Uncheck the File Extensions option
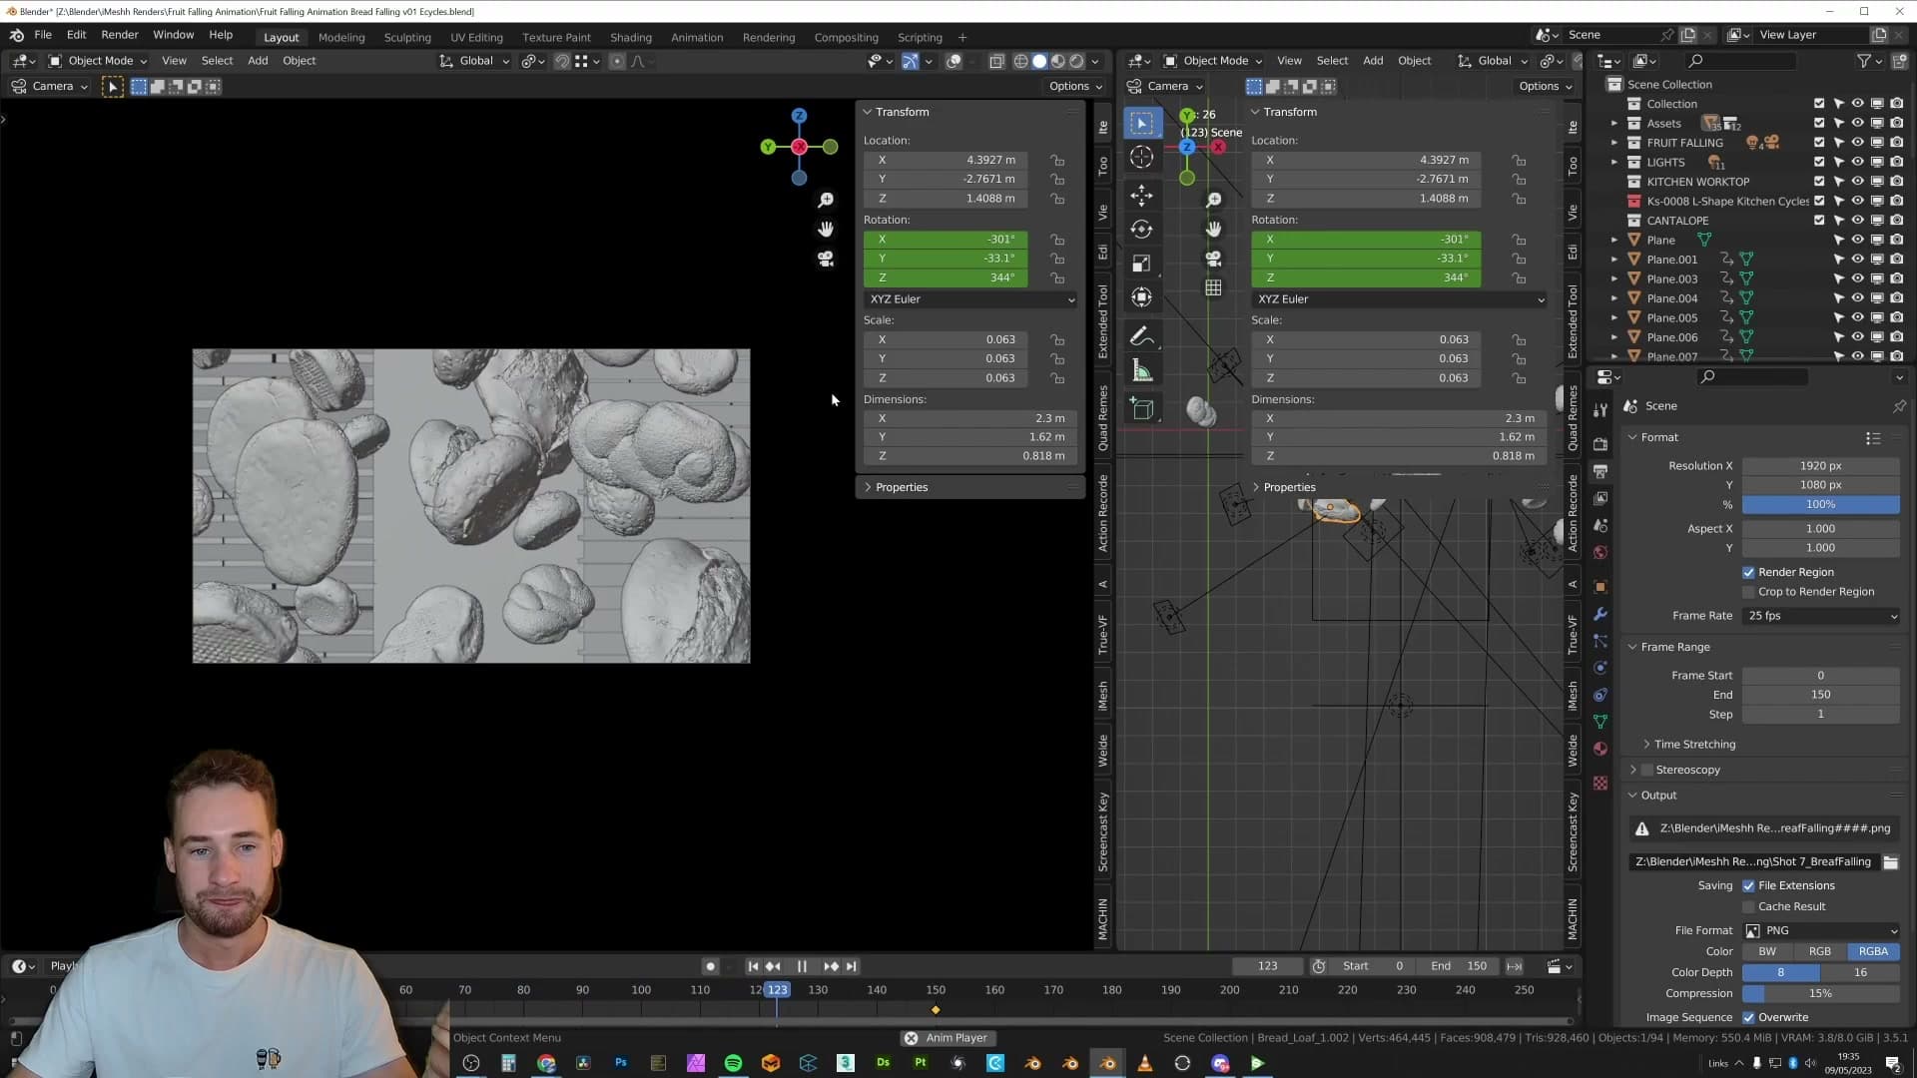1917x1078 pixels. tap(1748, 885)
